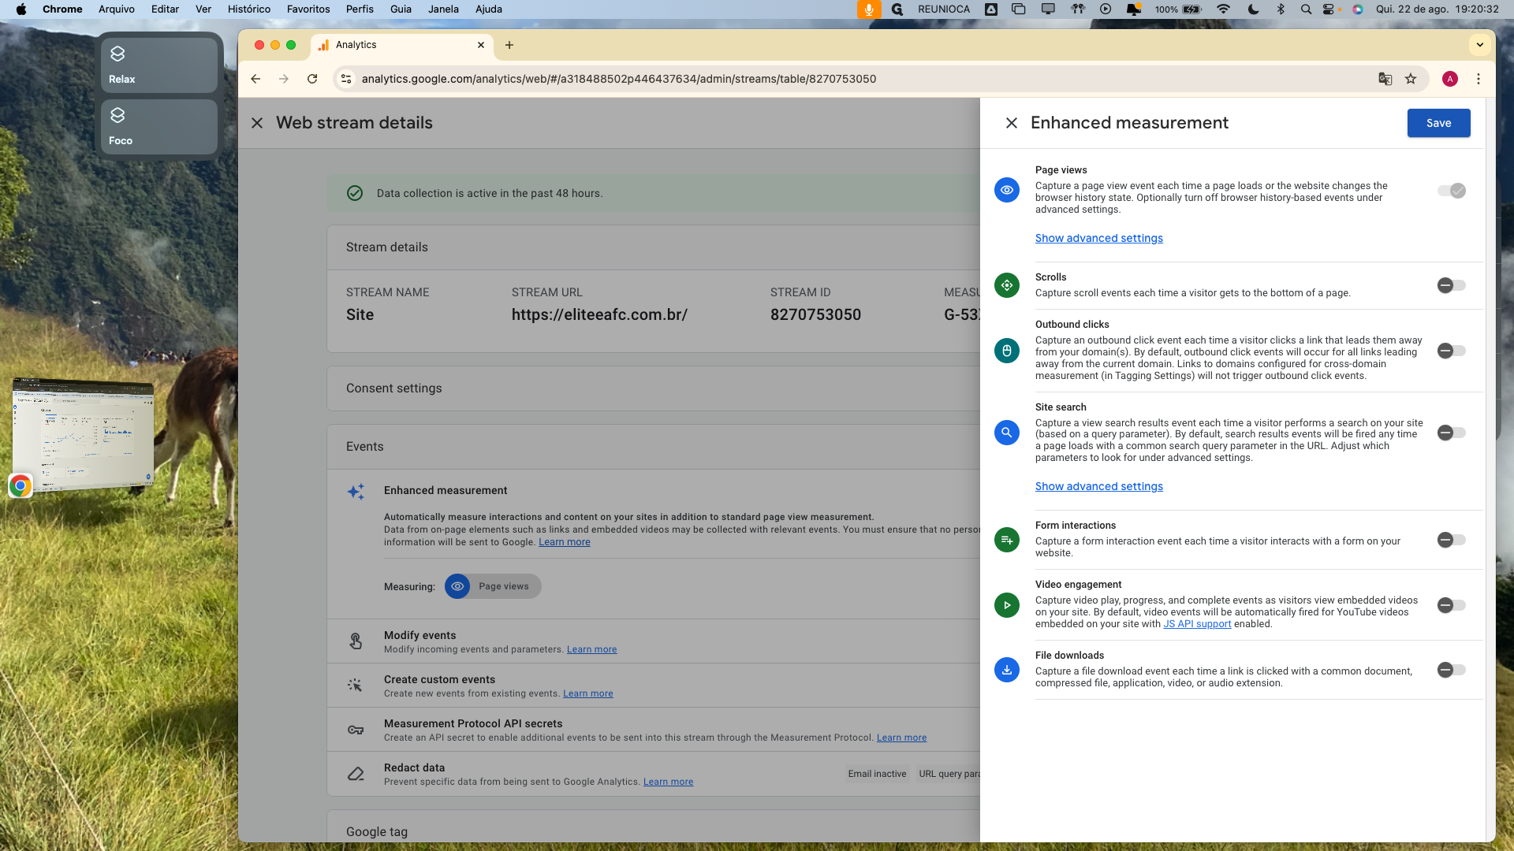
Task: Click the Email inactive chip
Action: pos(877,774)
